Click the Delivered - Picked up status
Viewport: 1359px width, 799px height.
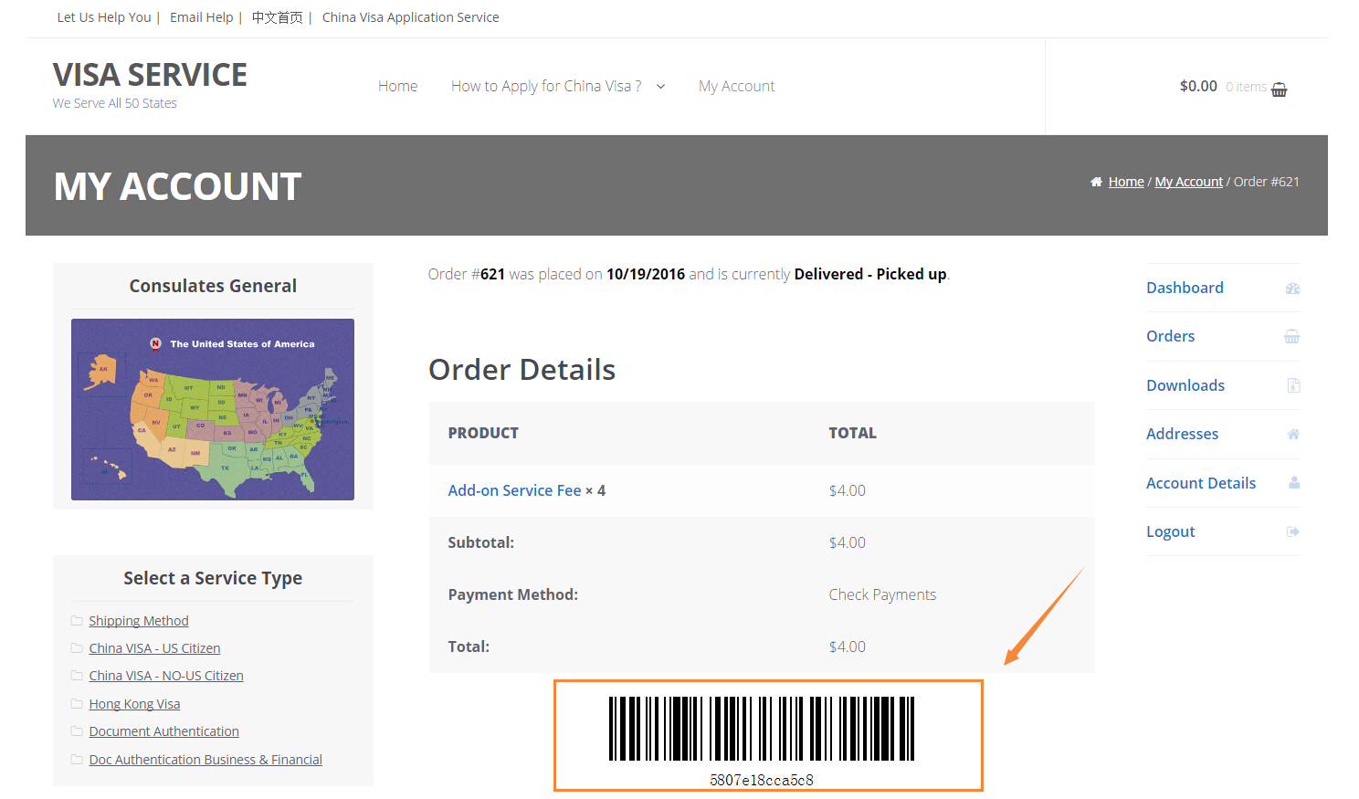[x=870, y=274]
